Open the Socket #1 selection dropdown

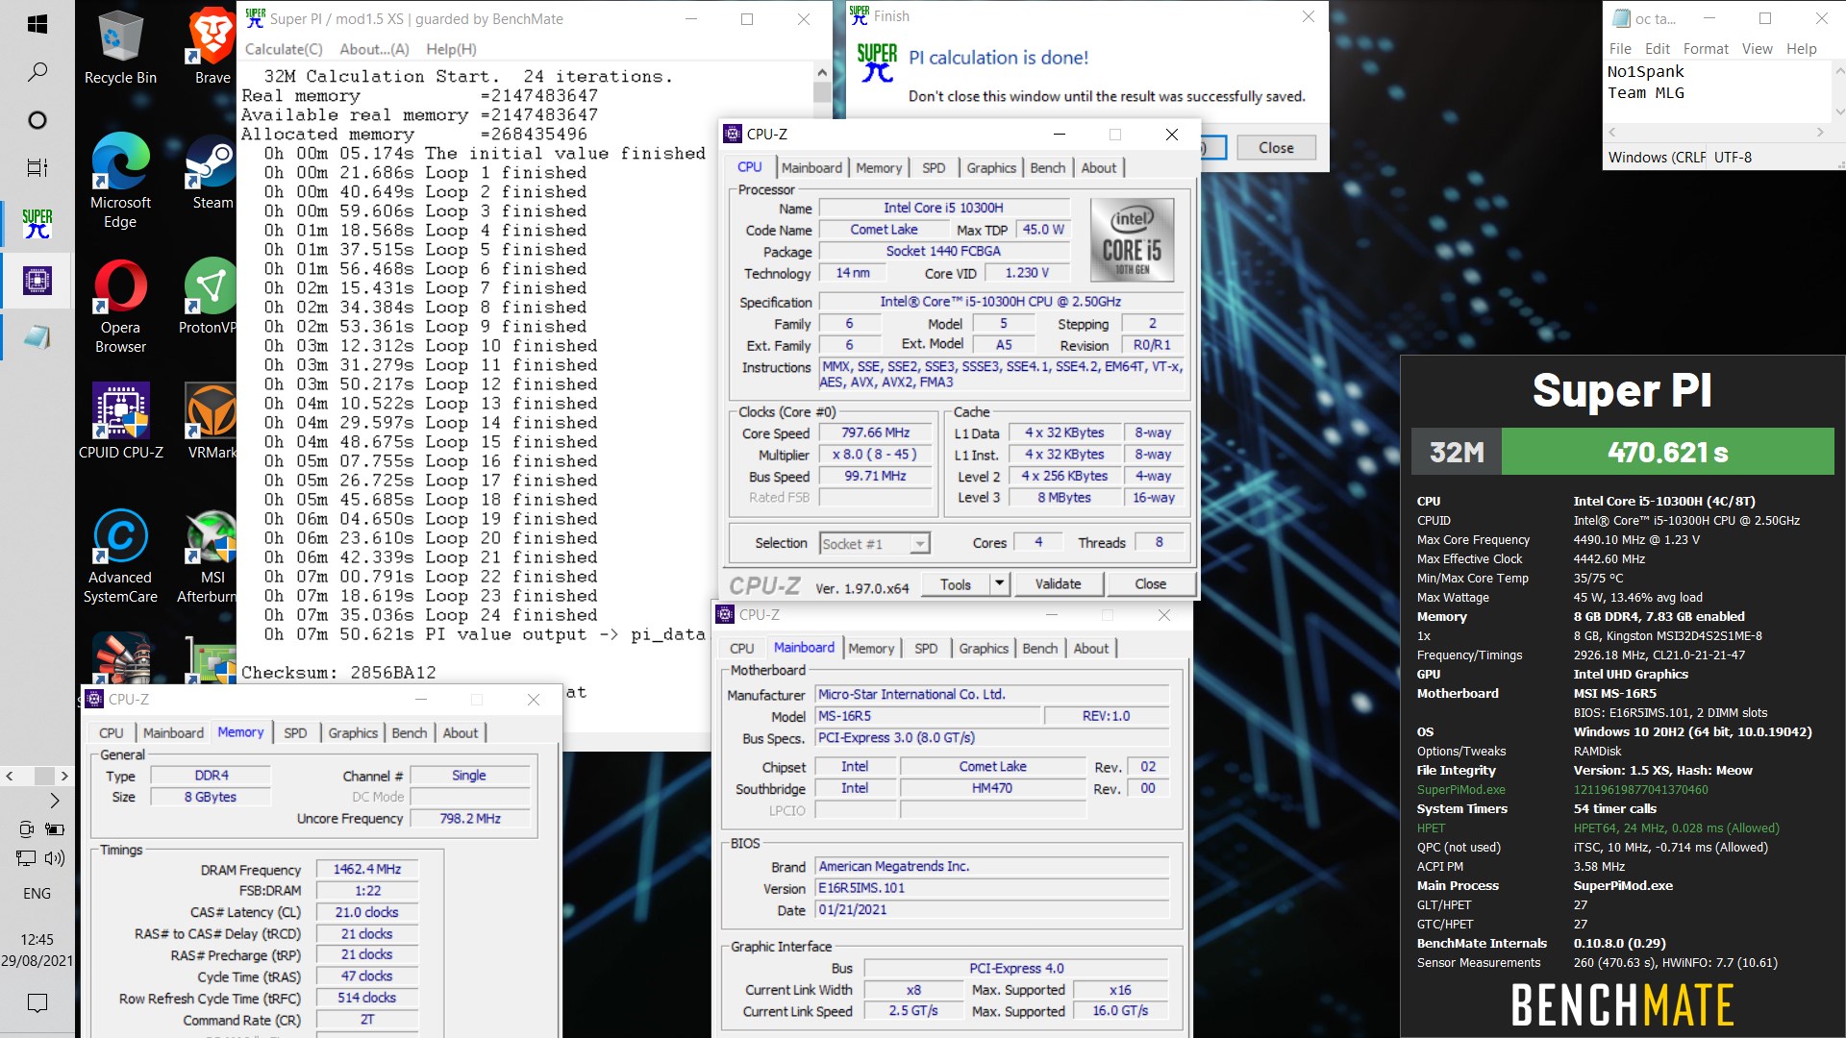tap(874, 544)
